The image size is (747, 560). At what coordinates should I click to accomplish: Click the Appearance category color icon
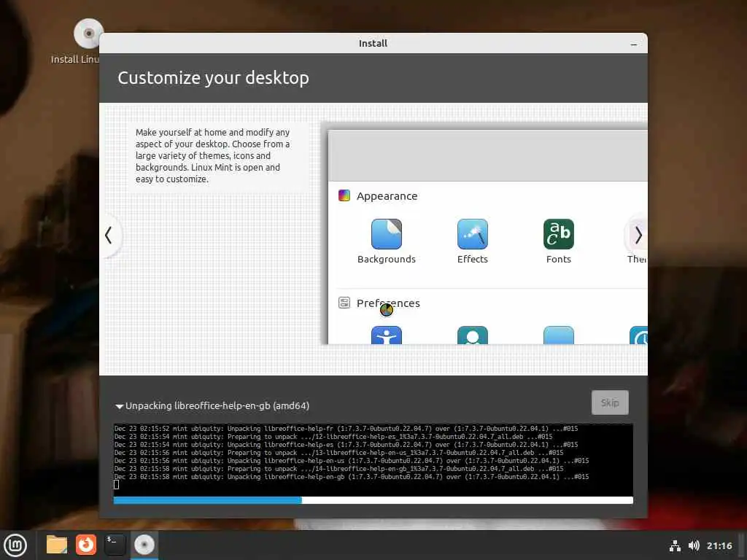[x=344, y=195]
